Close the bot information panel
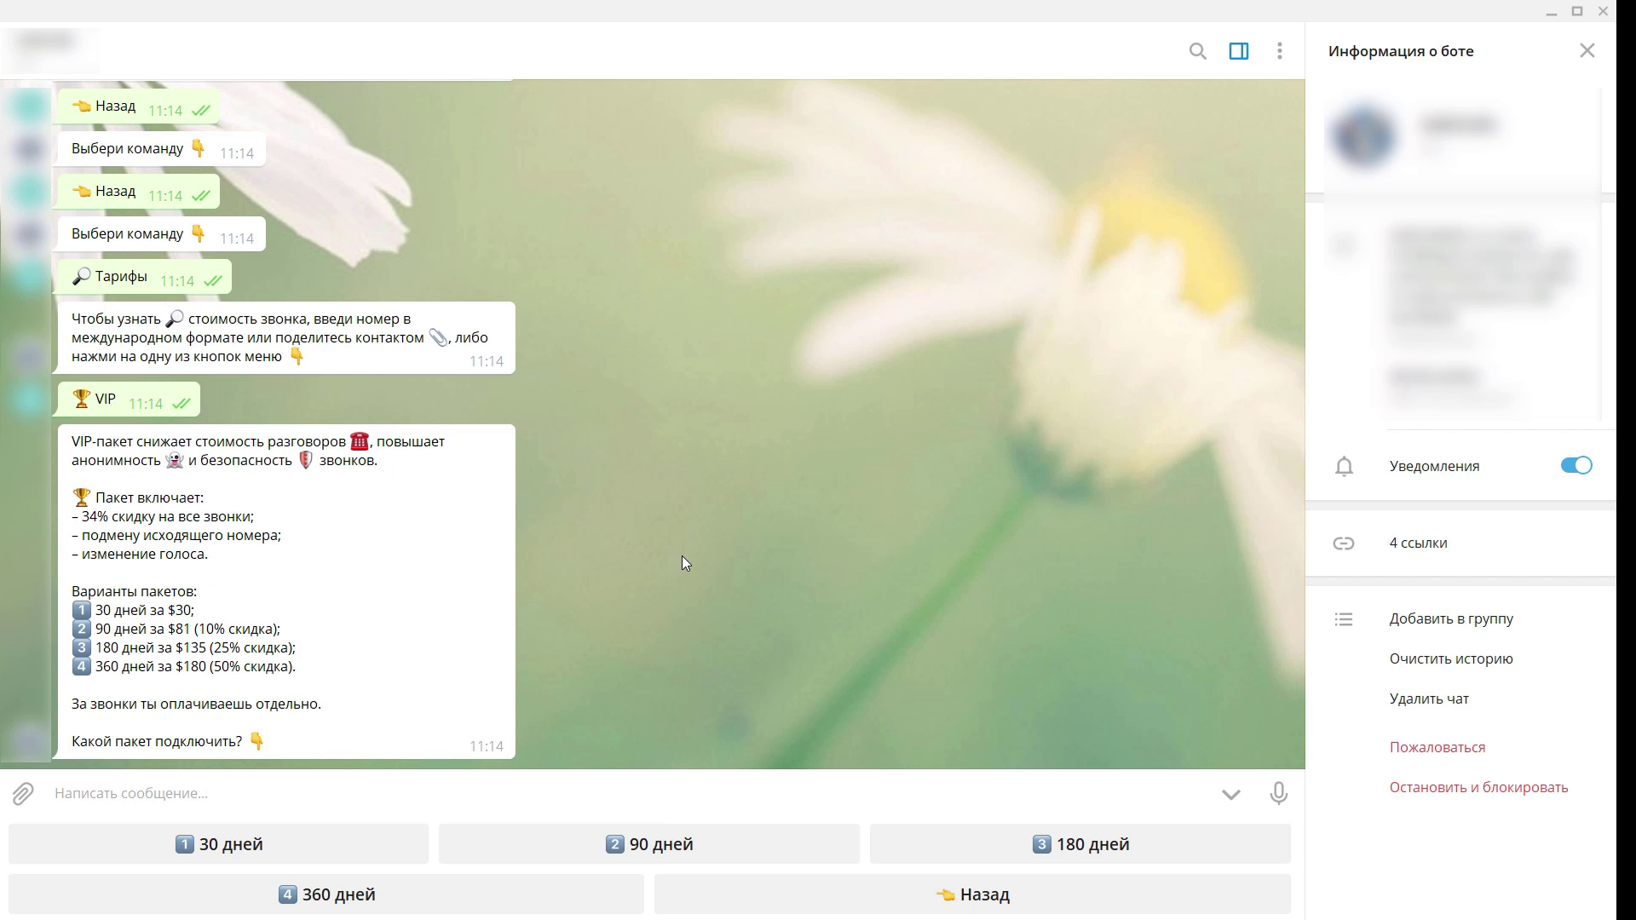Image resolution: width=1636 pixels, height=920 pixels. [x=1587, y=51]
